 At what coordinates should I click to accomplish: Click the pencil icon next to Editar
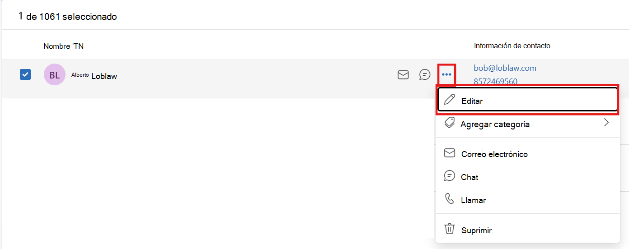point(450,100)
